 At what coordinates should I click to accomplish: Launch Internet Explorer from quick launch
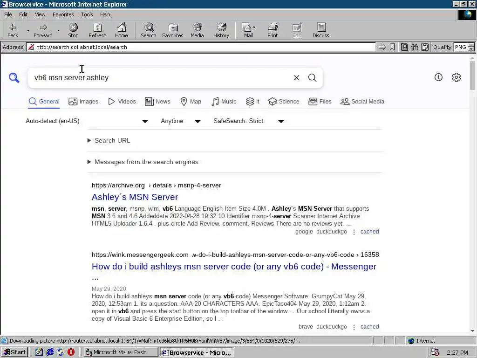click(50, 352)
